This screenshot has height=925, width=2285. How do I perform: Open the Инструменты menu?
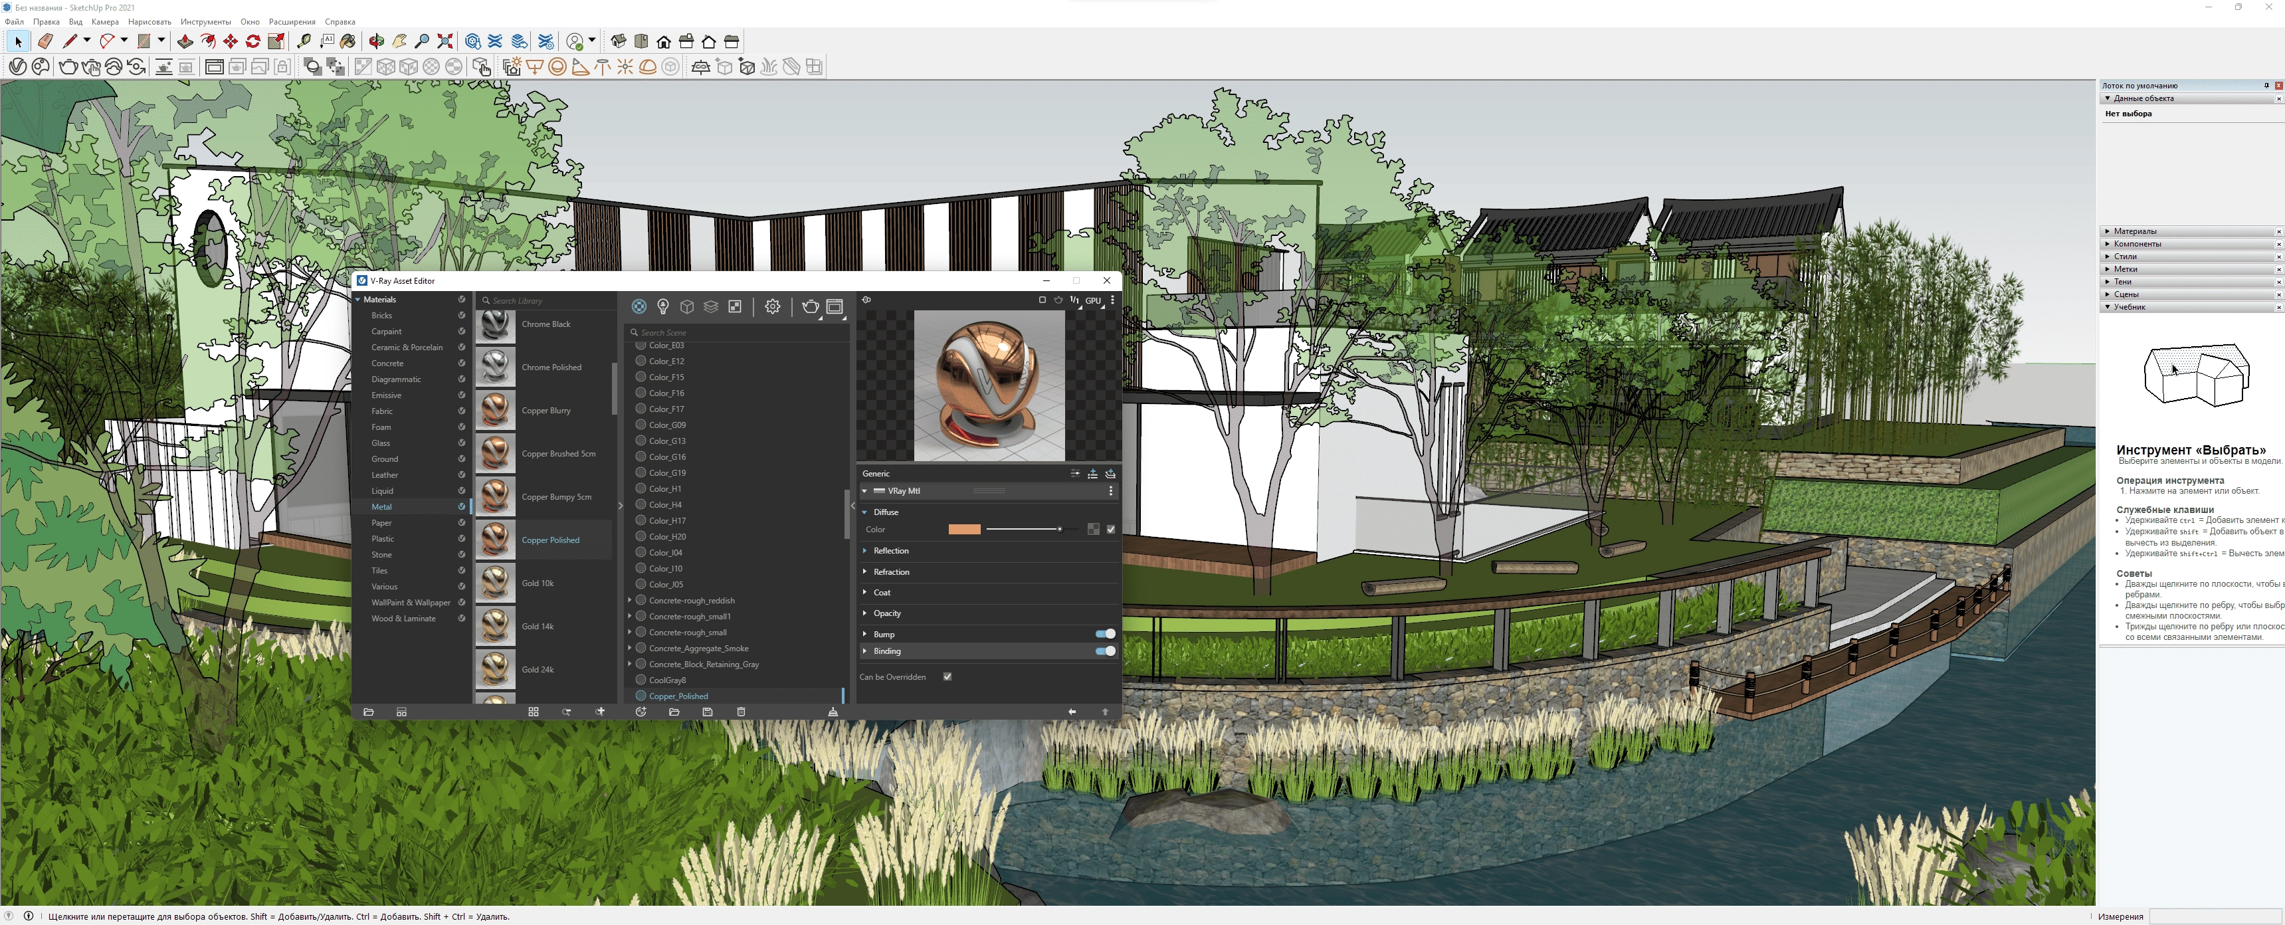206,21
